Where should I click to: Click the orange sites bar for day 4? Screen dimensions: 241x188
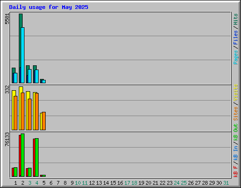click(37, 111)
